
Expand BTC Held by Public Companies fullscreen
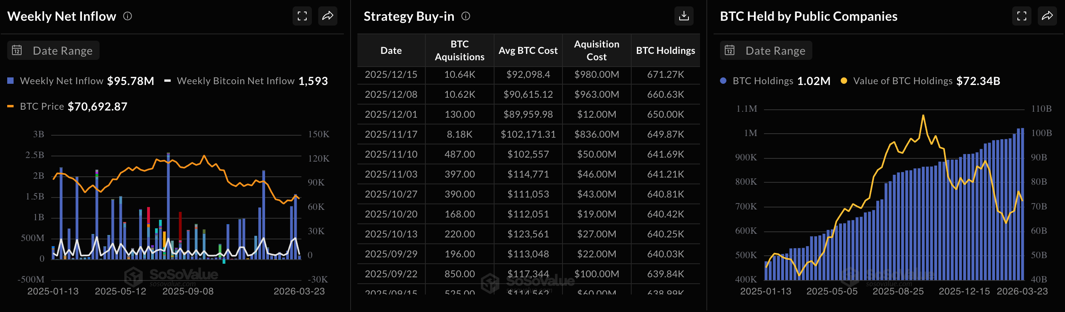[x=1021, y=16]
